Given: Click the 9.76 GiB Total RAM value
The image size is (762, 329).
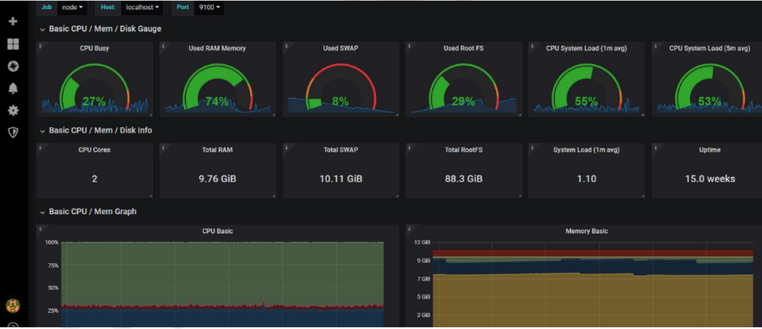Looking at the screenshot, I should coord(217,179).
